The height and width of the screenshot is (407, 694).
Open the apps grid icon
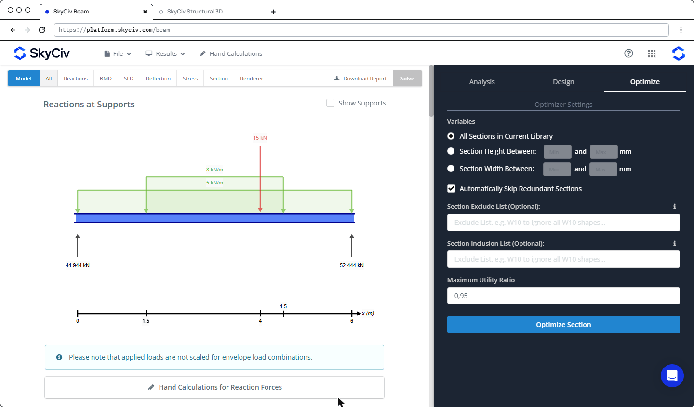pyautogui.click(x=652, y=53)
